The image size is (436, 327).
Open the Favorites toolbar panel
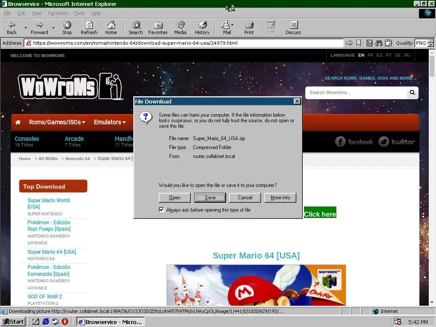[x=158, y=28]
